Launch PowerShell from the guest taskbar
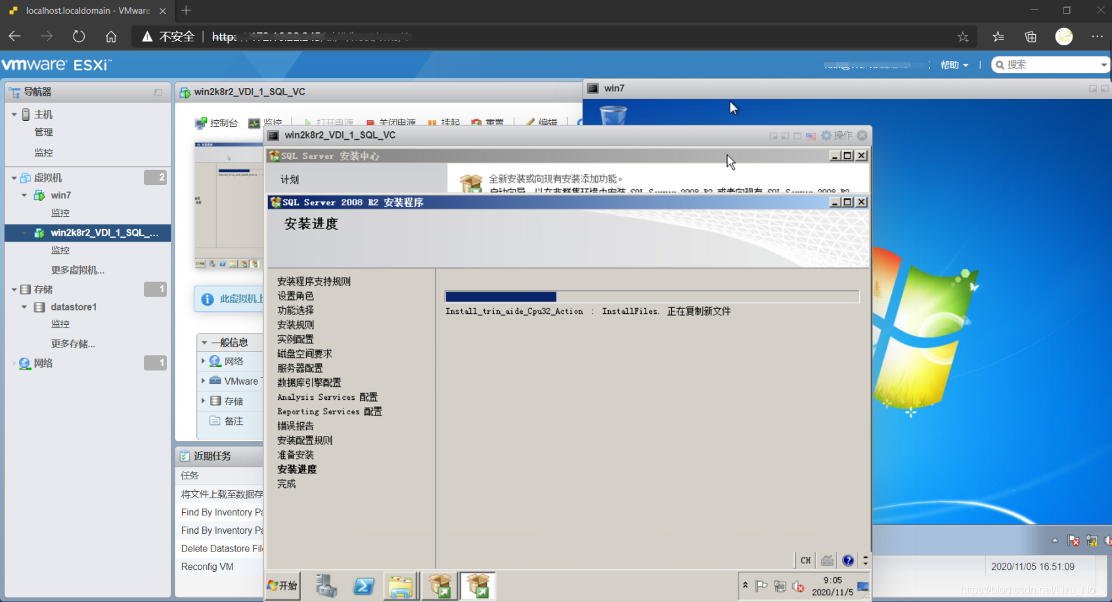The image size is (1112, 602). tap(363, 586)
